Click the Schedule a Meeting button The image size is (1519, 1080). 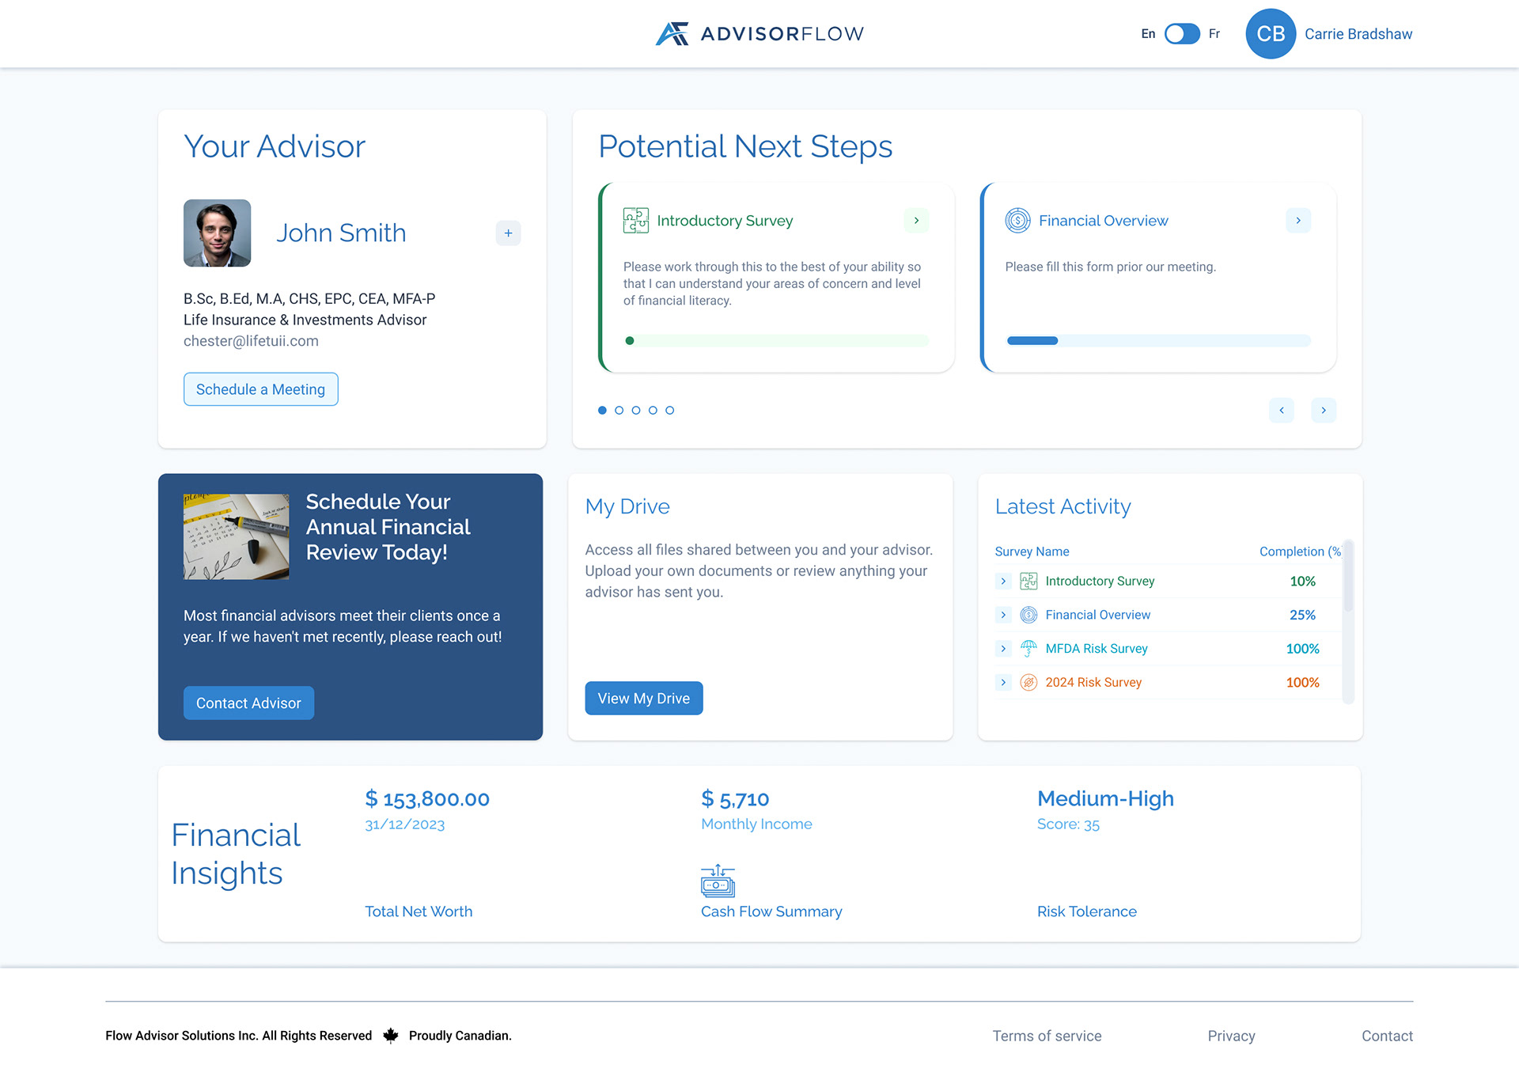click(260, 388)
